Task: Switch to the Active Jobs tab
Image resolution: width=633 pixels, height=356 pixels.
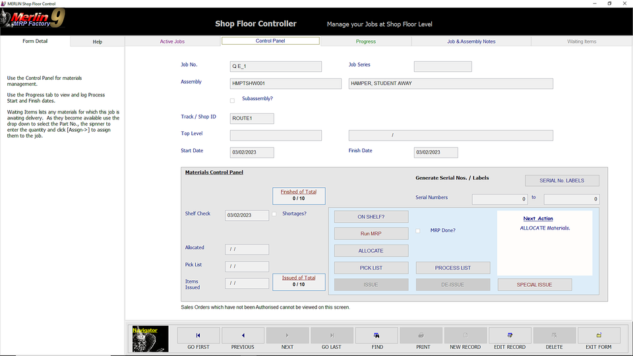Action: click(x=172, y=42)
